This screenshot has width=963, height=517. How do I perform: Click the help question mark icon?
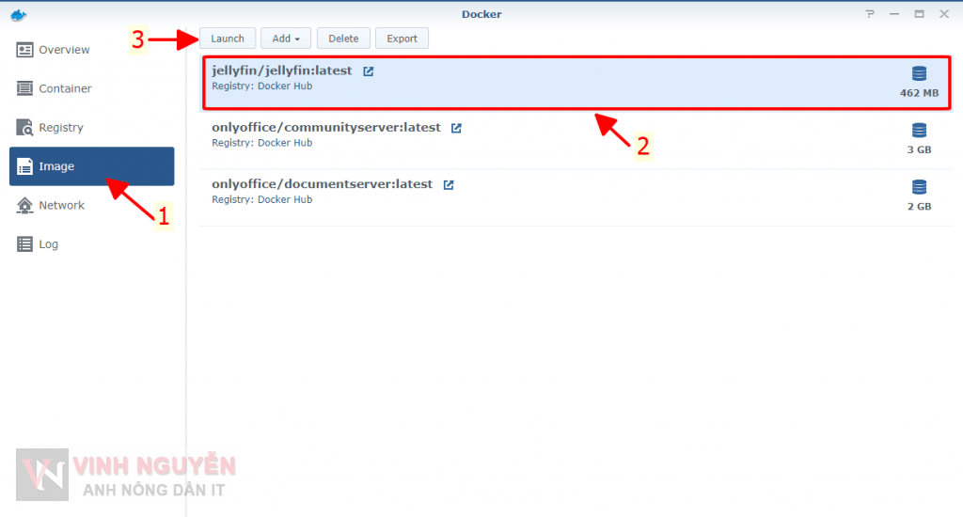pyautogui.click(x=871, y=14)
